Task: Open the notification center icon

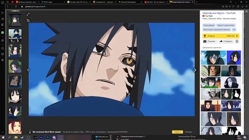Action: [x=245, y=137]
